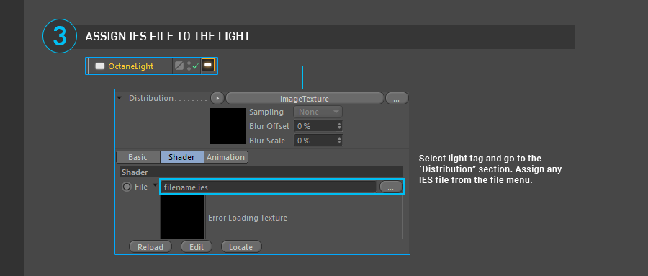This screenshot has width=648, height=276.
Task: Click the Error Loading Texture text
Action: tap(248, 218)
